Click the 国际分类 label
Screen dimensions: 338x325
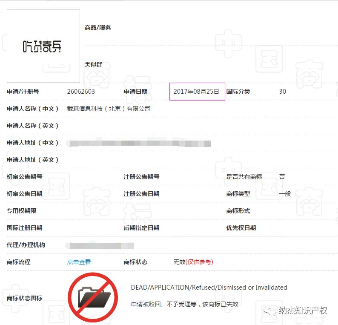[238, 92]
